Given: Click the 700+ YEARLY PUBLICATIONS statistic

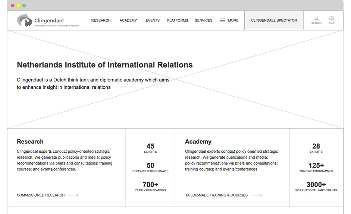Looking at the screenshot, I should click(x=150, y=187).
